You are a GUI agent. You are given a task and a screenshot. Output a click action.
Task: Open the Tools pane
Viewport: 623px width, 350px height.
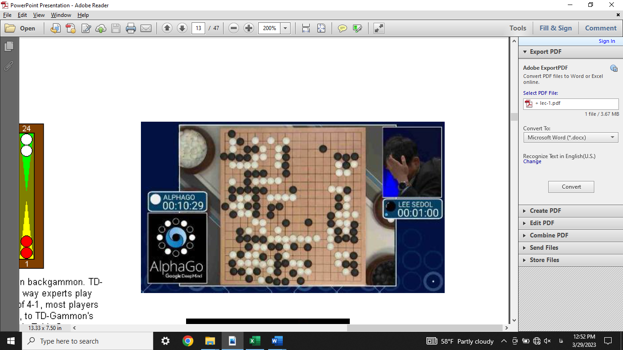(518, 28)
